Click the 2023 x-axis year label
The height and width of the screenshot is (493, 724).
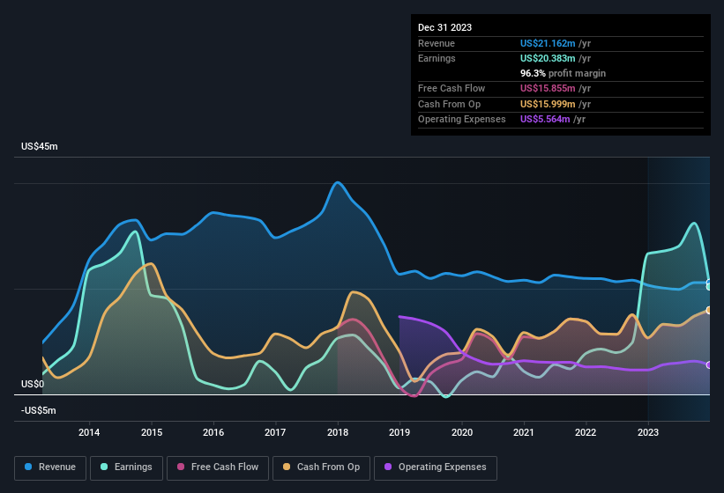(x=648, y=432)
